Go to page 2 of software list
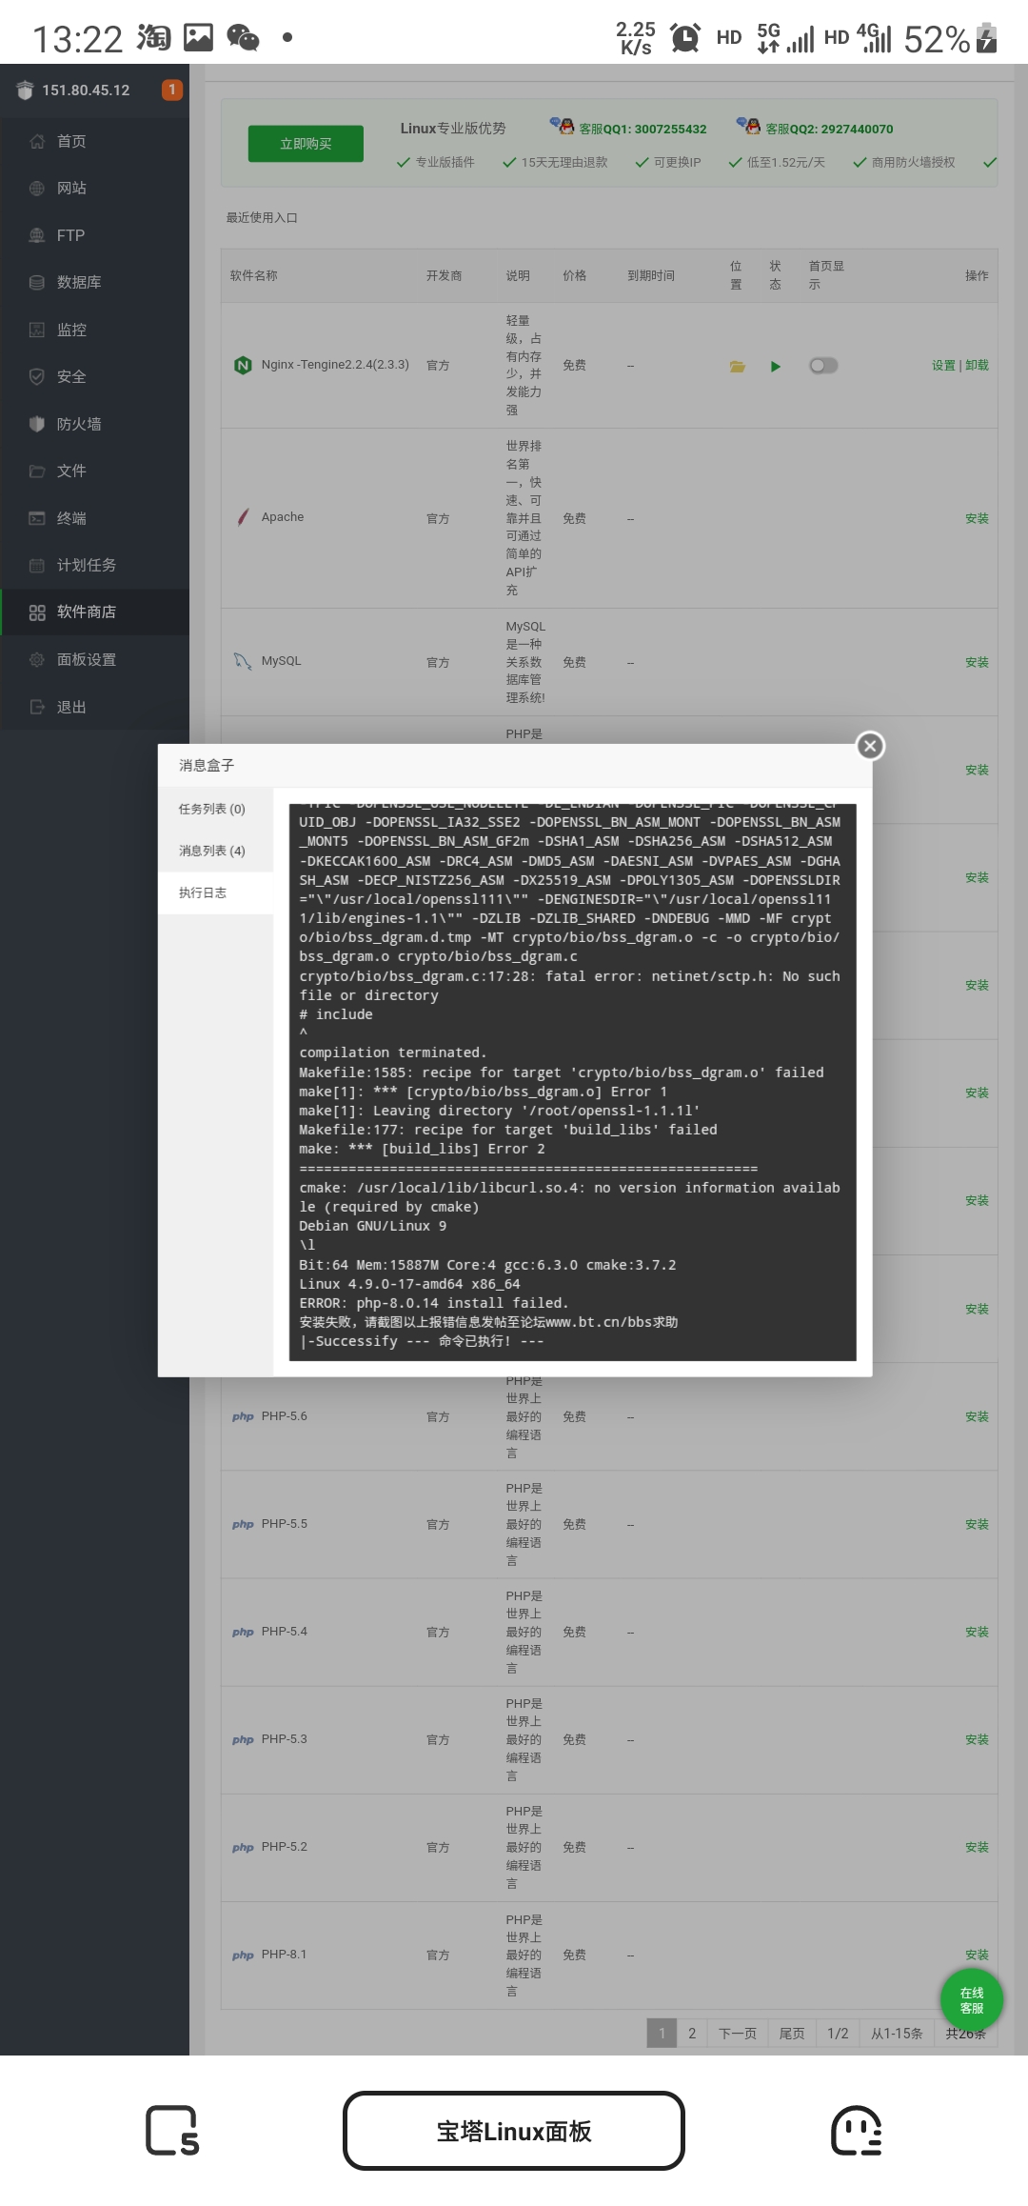The width and height of the screenshot is (1028, 2206). (692, 2034)
